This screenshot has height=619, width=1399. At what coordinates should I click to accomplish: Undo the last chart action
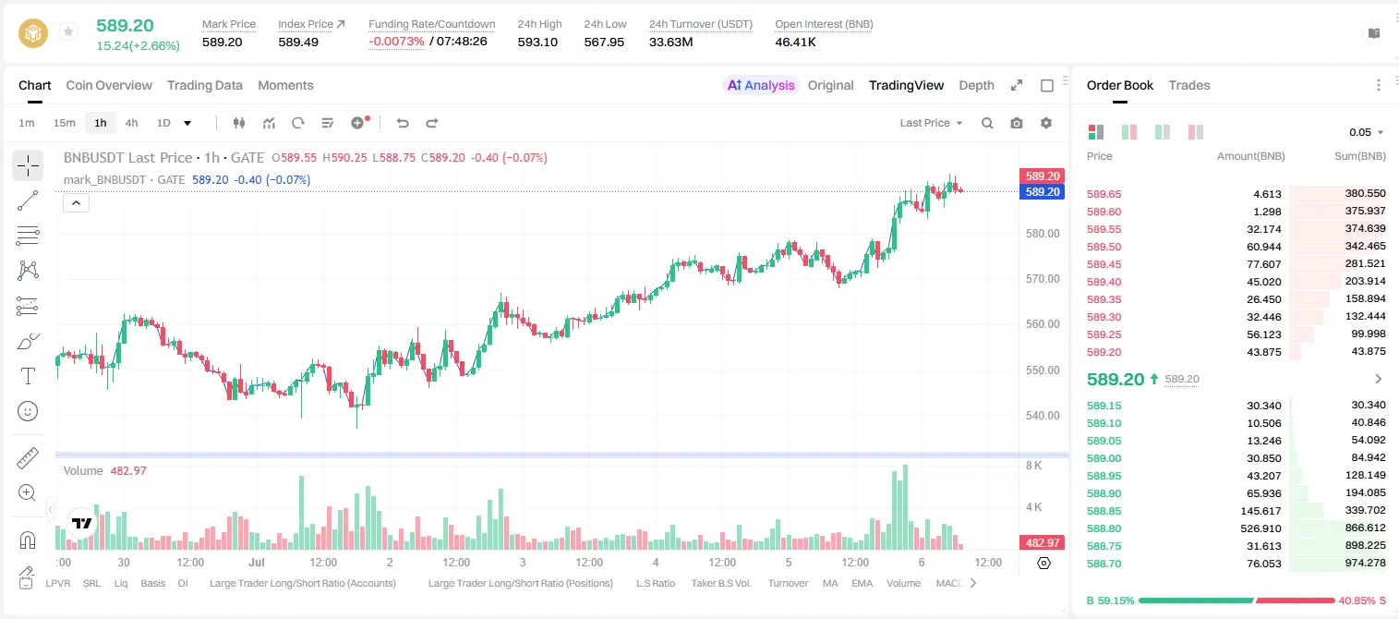(403, 123)
